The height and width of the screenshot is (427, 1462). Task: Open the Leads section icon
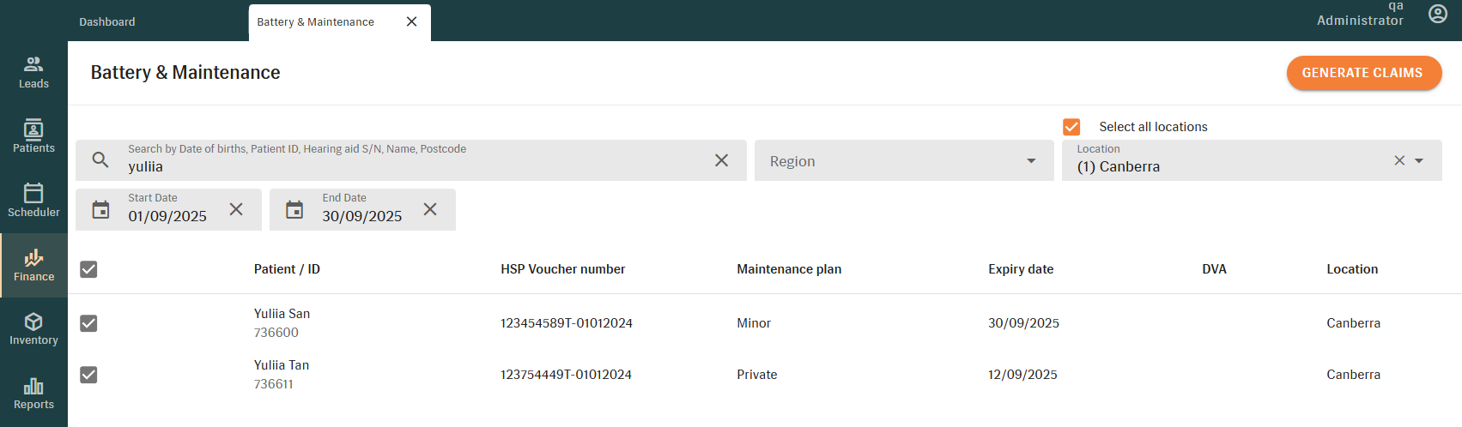coord(33,64)
